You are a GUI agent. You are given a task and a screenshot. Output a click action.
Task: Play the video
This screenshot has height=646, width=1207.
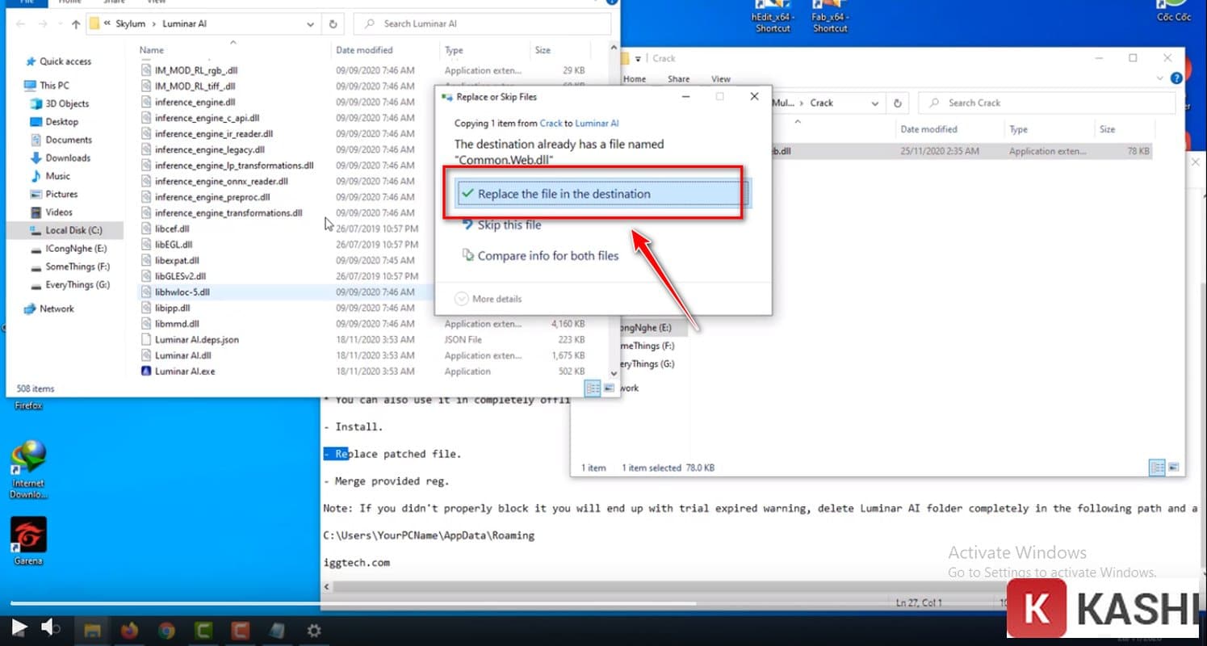pyautogui.click(x=19, y=628)
